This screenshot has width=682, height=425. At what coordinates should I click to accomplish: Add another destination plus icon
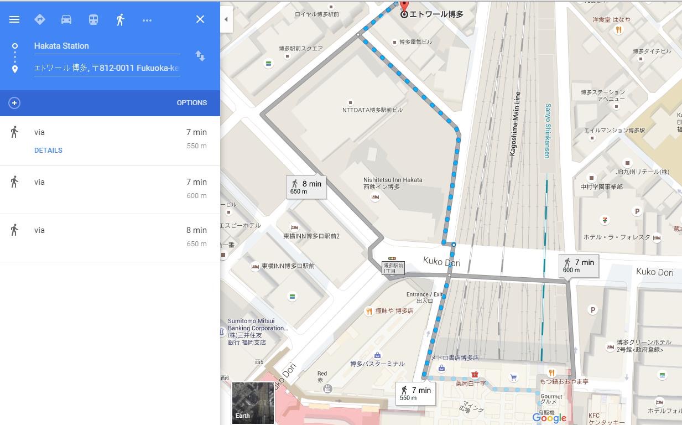(x=14, y=103)
